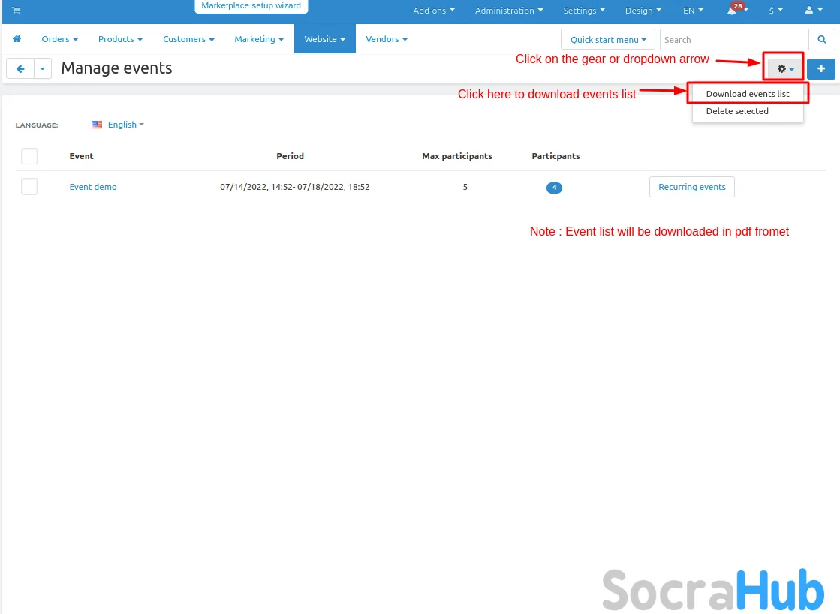Click the Period column header
The height and width of the screenshot is (614, 840).
click(290, 156)
